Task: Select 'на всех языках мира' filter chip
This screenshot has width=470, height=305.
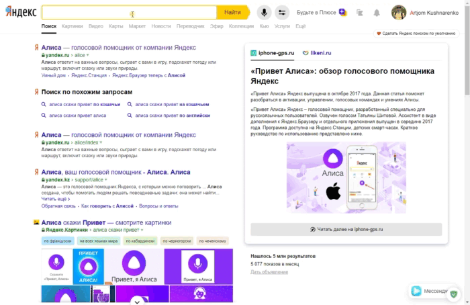Action: point(99,241)
